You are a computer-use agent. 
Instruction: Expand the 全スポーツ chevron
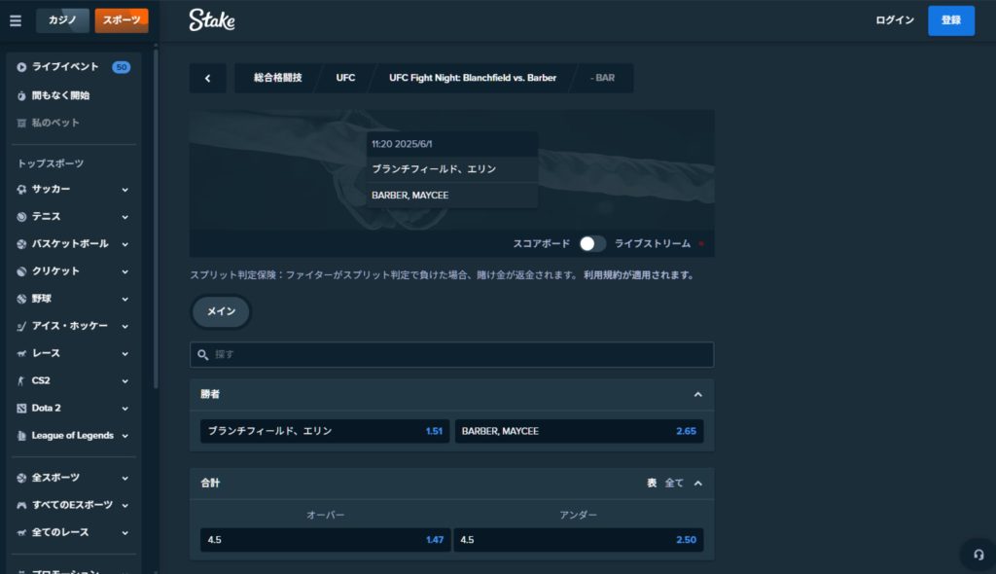point(125,478)
